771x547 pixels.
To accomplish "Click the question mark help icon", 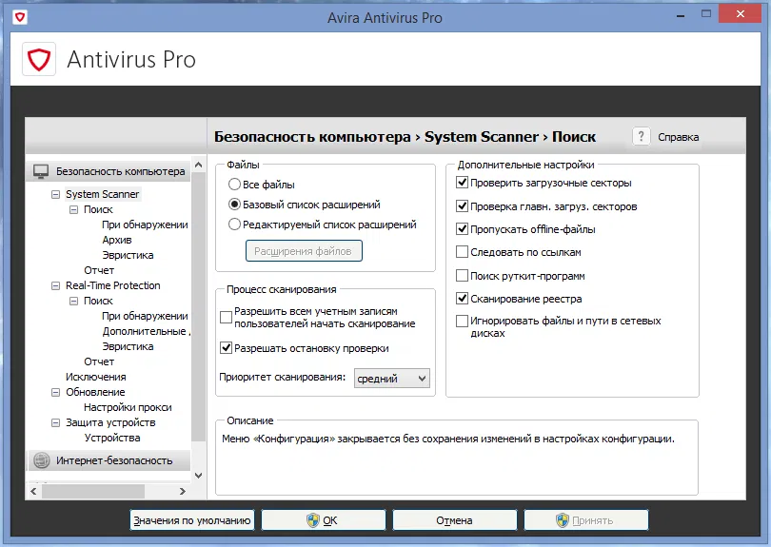I will tap(641, 136).
